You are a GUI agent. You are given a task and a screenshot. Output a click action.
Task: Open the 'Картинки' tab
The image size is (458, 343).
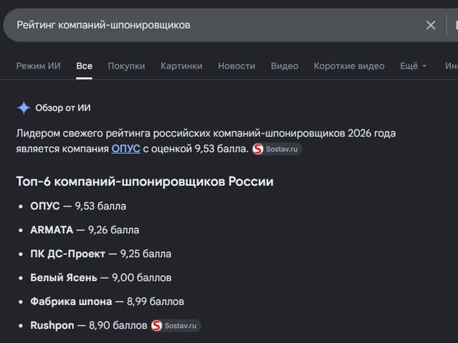click(x=181, y=66)
